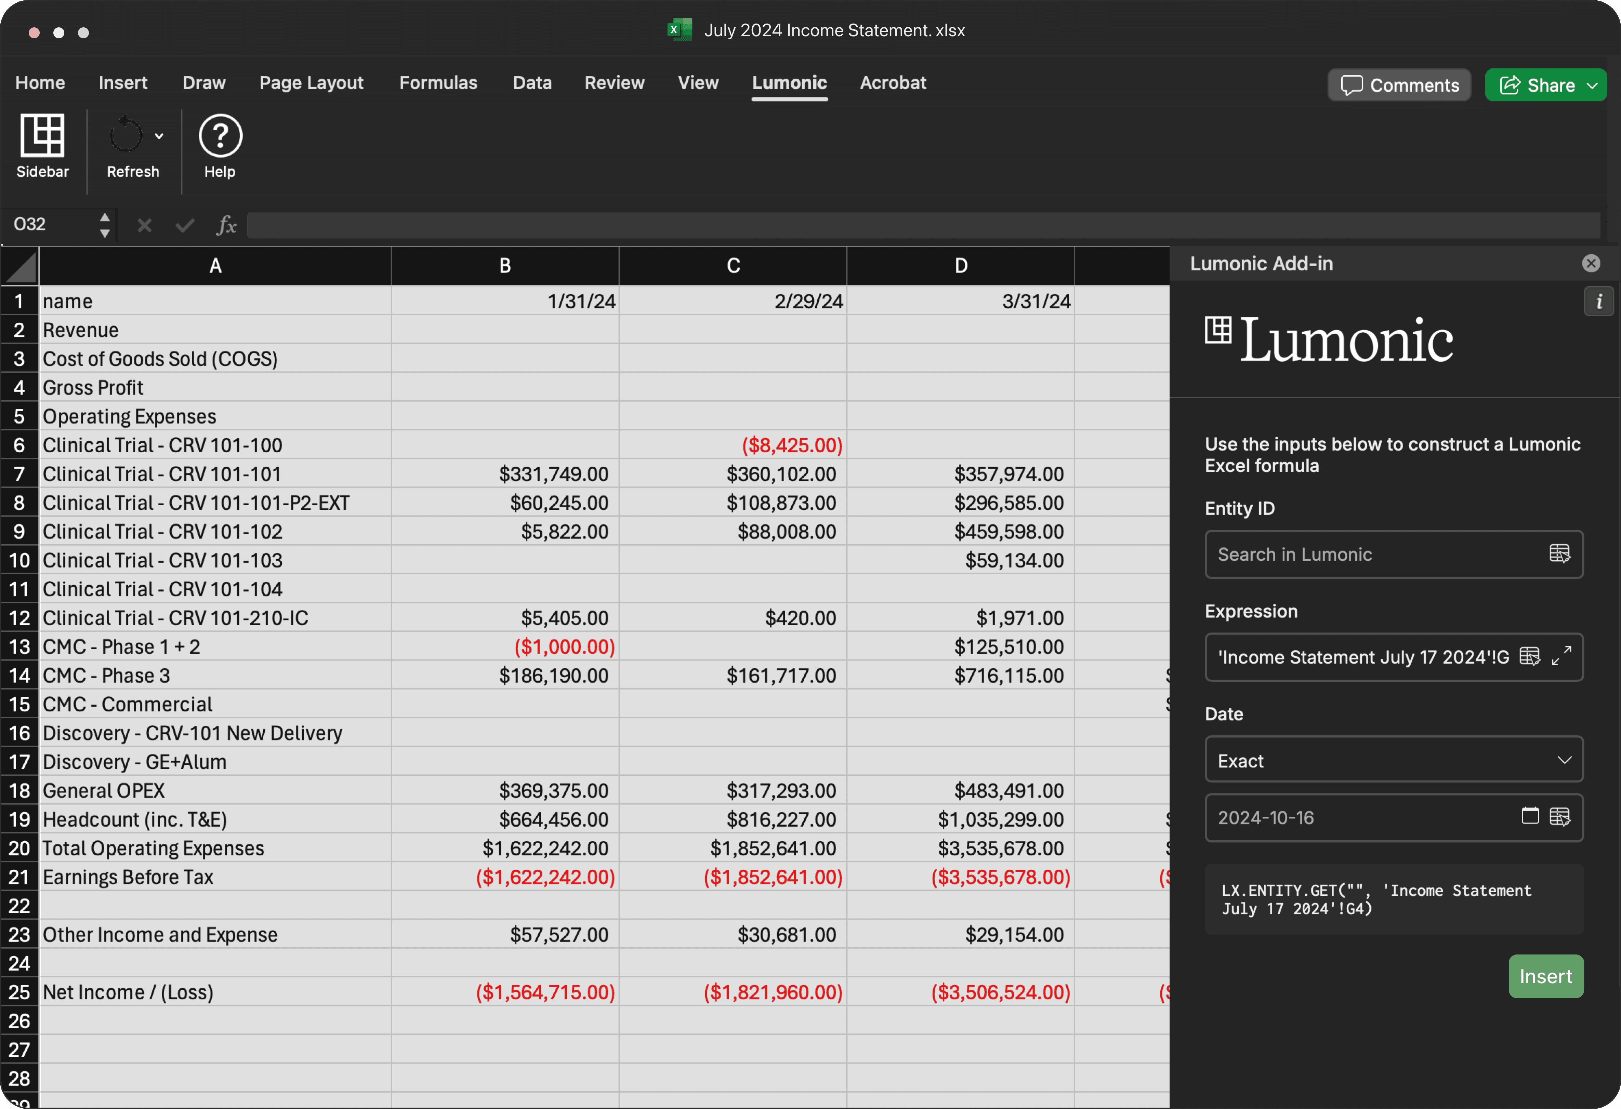The width and height of the screenshot is (1621, 1109).
Task: Open the Refresh dropdown arrow
Action: click(x=159, y=136)
